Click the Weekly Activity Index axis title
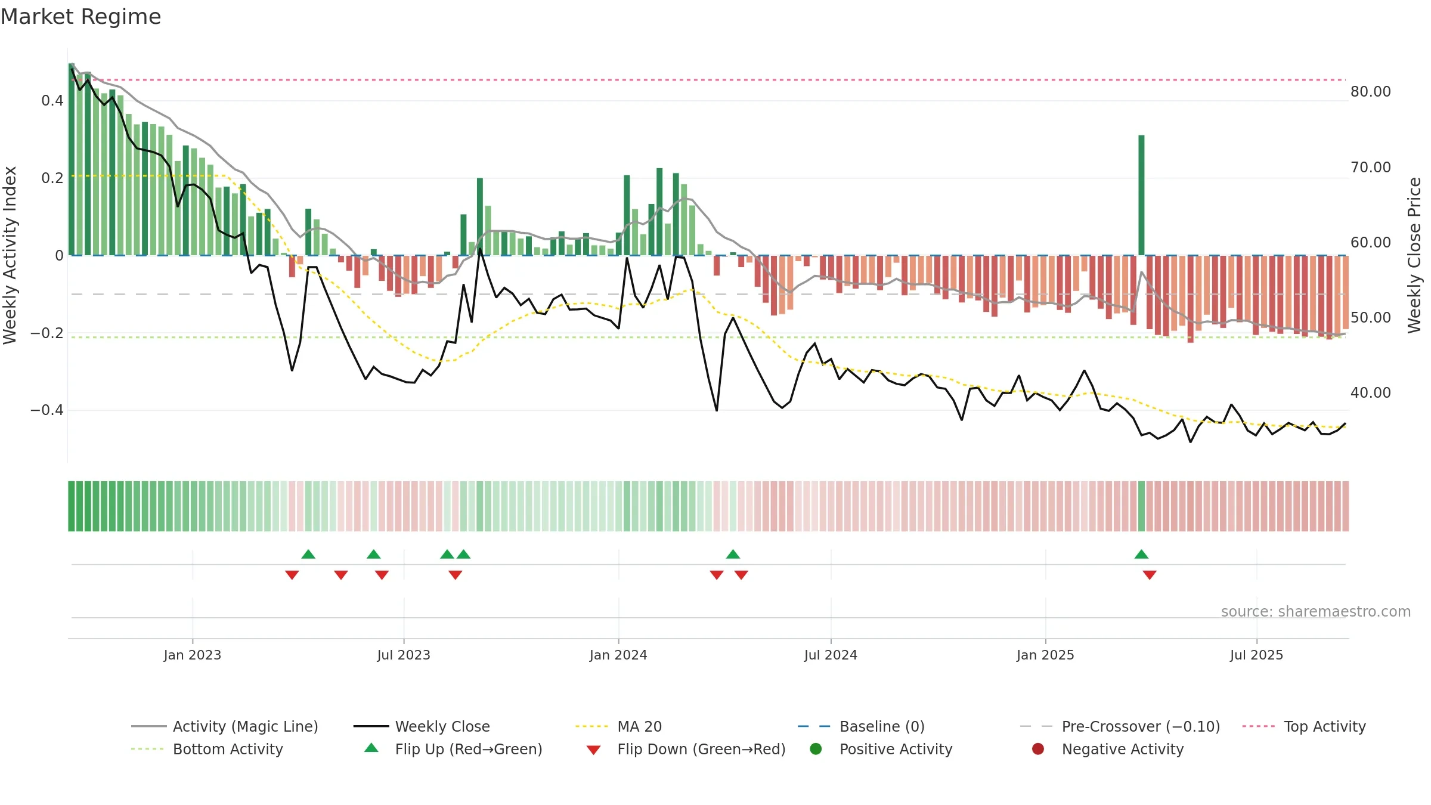This screenshot has width=1431, height=805. (10, 255)
